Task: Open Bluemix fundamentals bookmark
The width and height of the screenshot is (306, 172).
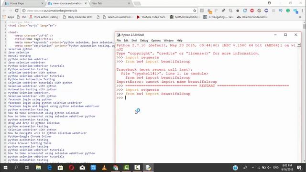Action: point(252,17)
